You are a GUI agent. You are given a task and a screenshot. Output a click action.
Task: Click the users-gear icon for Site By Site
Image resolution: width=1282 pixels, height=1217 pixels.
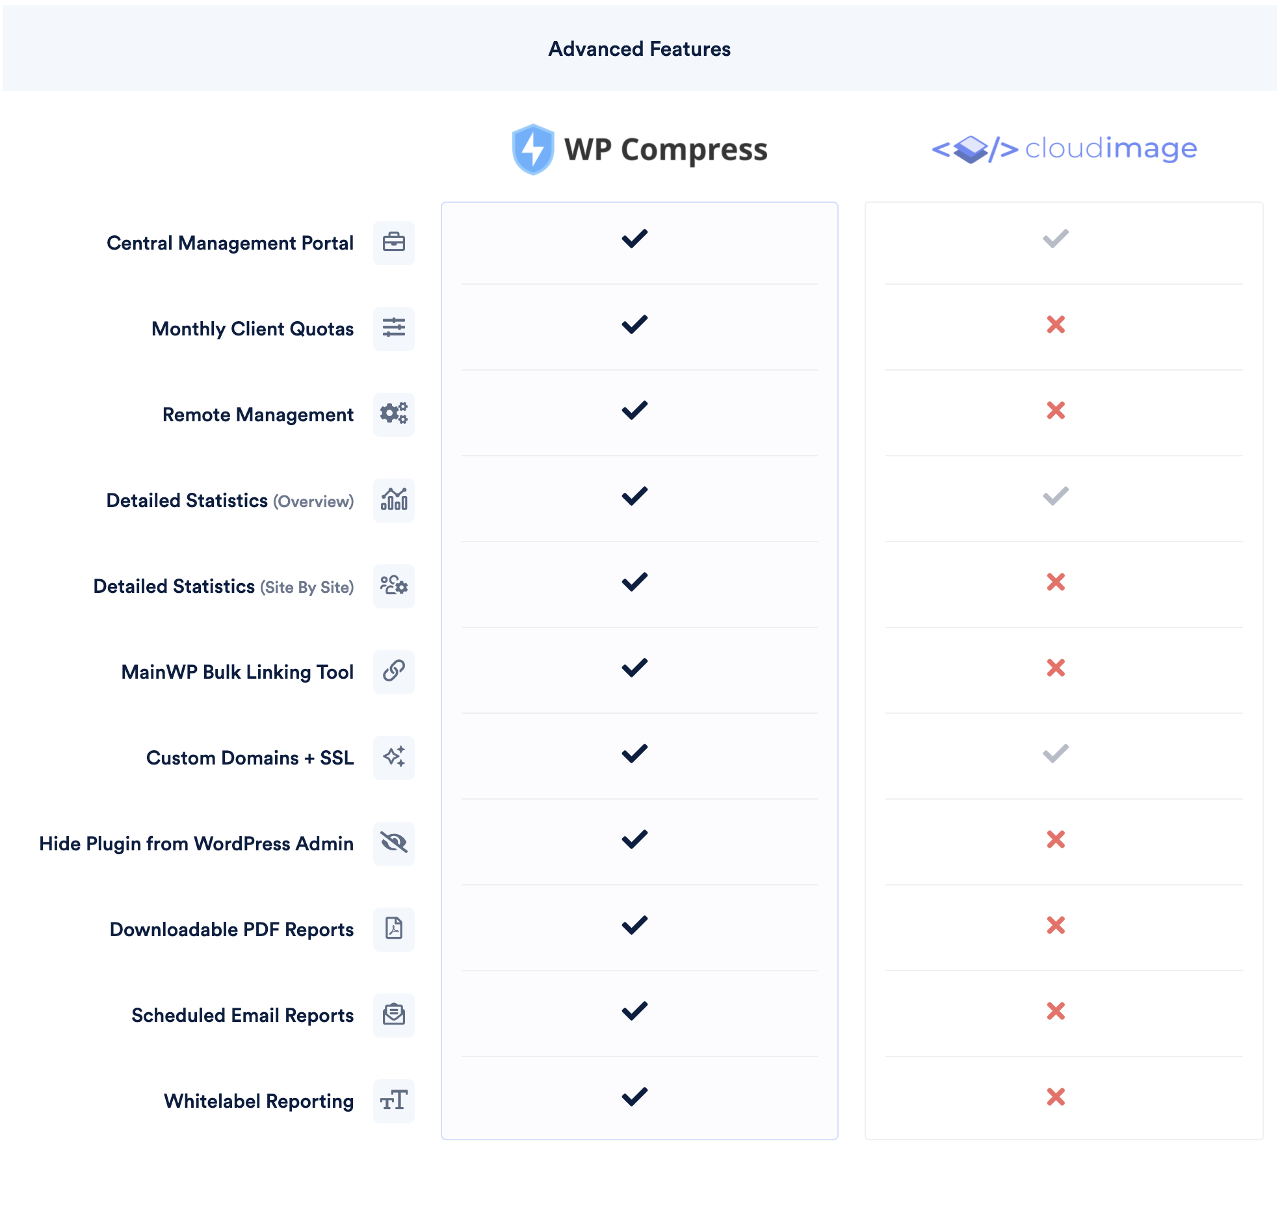point(393,586)
